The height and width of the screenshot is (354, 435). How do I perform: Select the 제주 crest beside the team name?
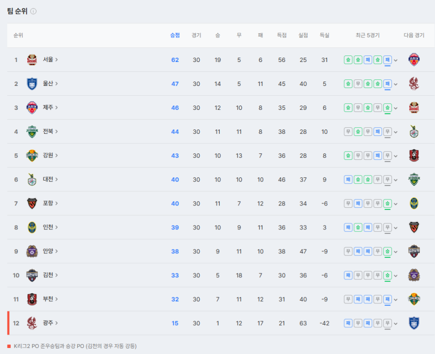(32, 108)
